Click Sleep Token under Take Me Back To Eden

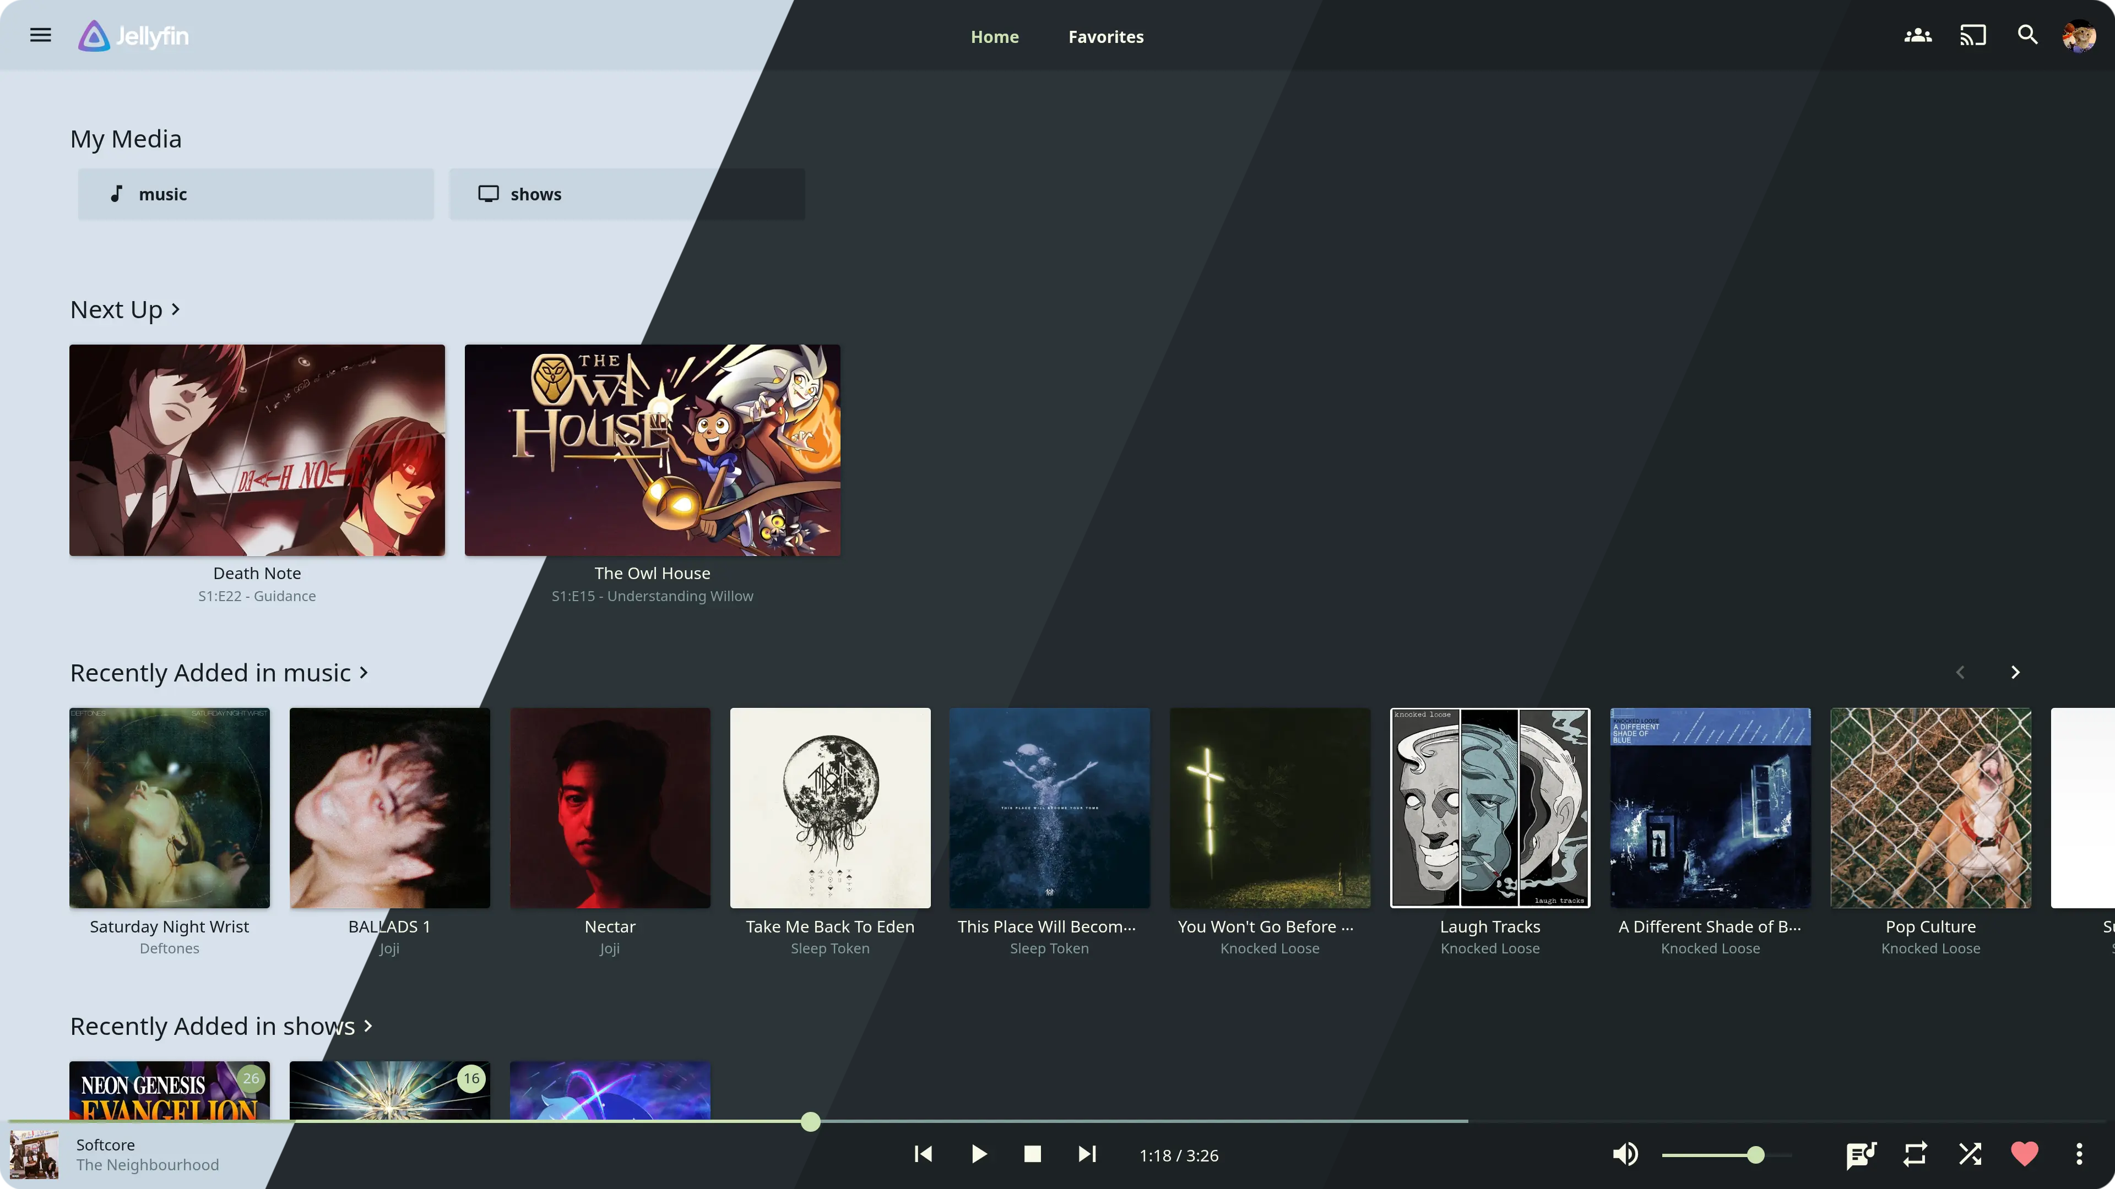coord(830,948)
